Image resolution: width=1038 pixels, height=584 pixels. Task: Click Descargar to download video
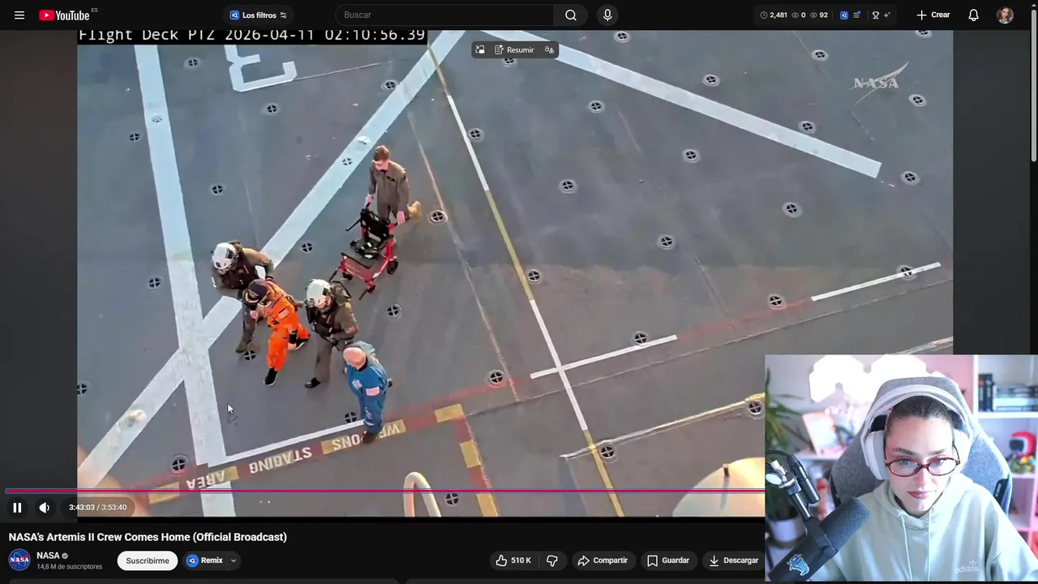pyautogui.click(x=733, y=560)
